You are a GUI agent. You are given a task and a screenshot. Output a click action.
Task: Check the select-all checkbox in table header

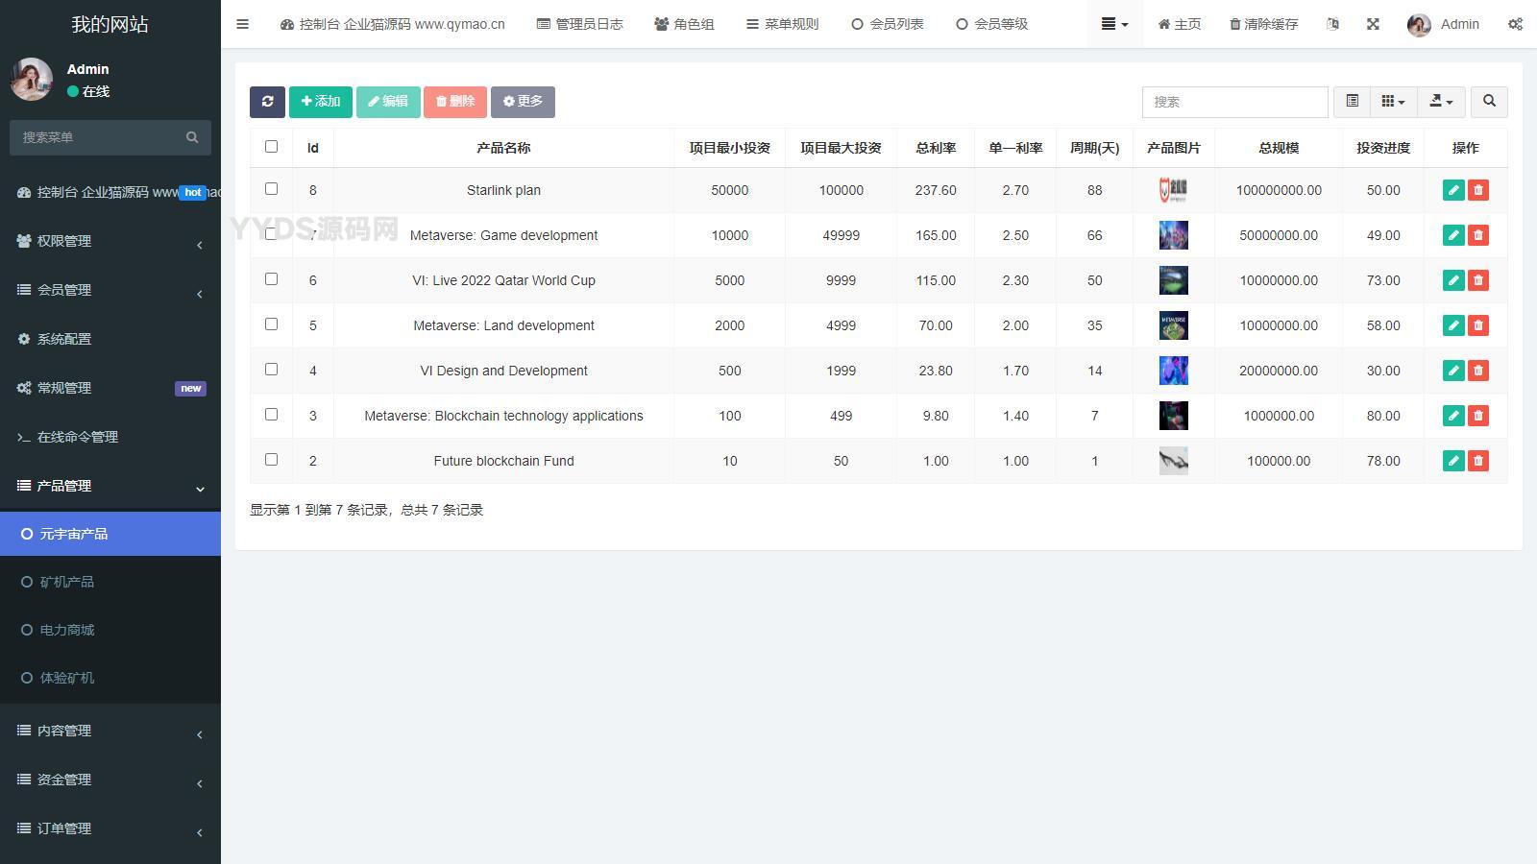tap(272, 147)
